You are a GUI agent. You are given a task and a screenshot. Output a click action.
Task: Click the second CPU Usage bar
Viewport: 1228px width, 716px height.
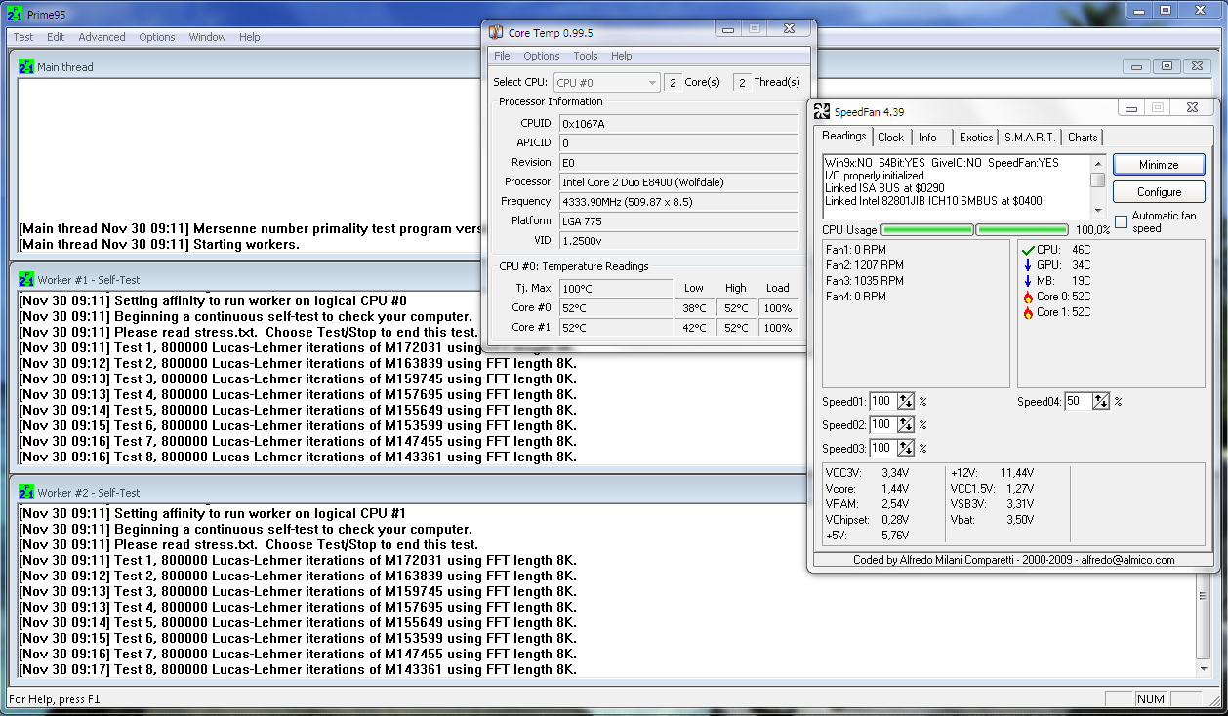pos(1022,230)
